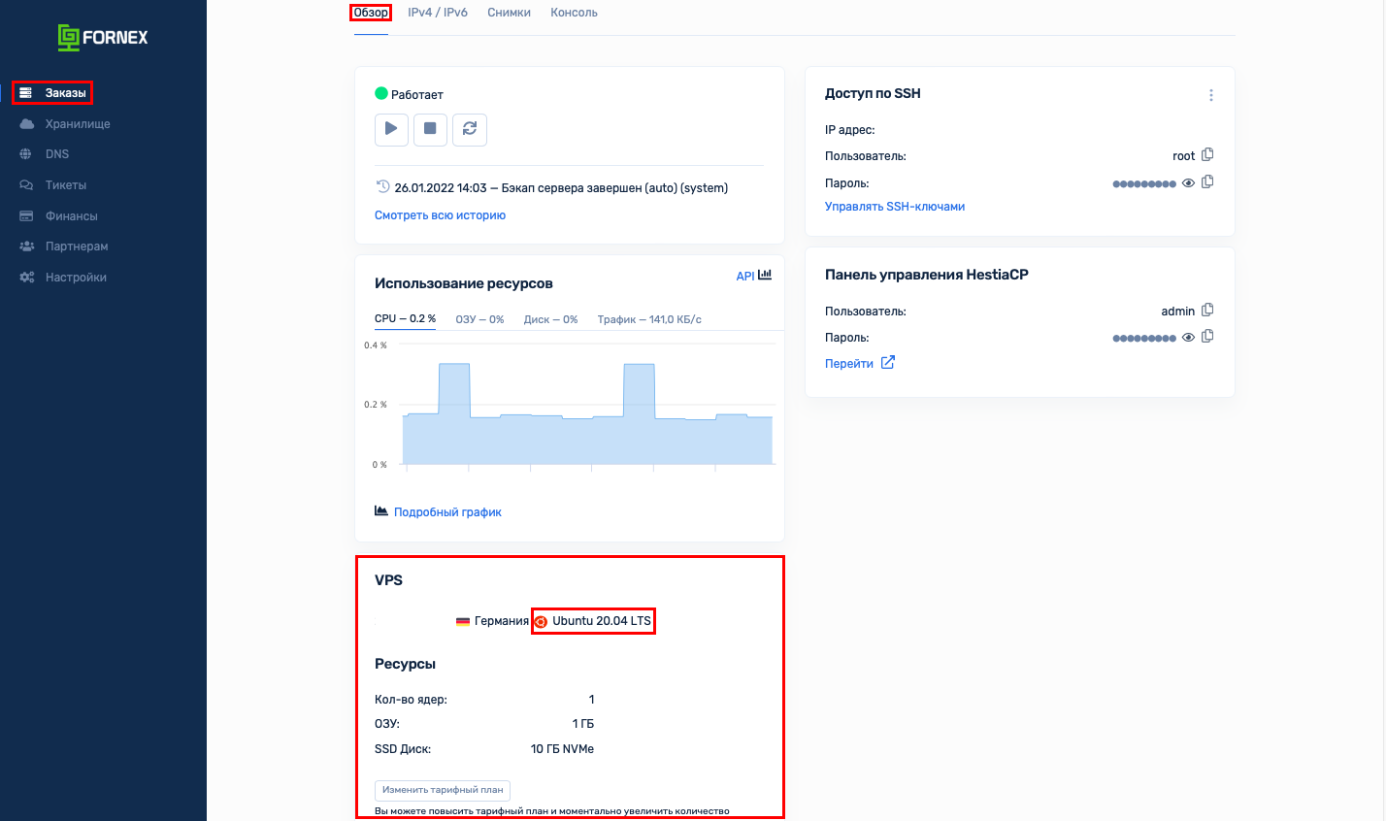Open Перейти link to HestiaCP
Viewport: 1386px width, 821px height.
[x=849, y=364]
